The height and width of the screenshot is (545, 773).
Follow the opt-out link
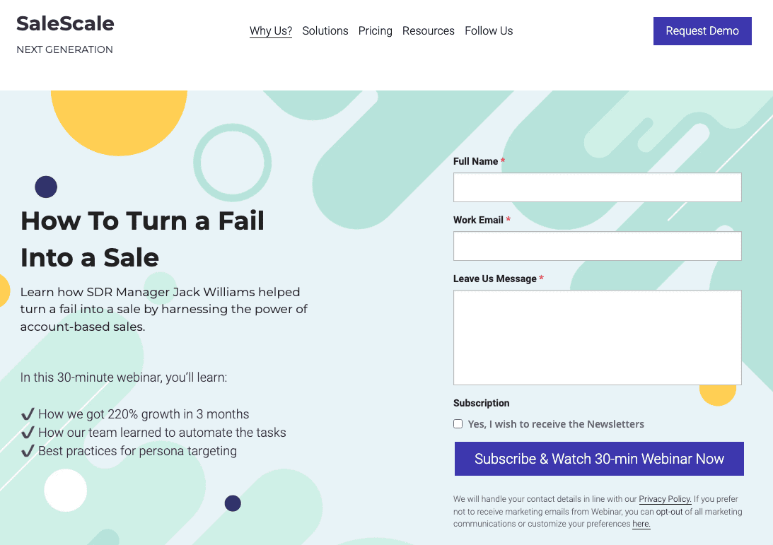669,511
